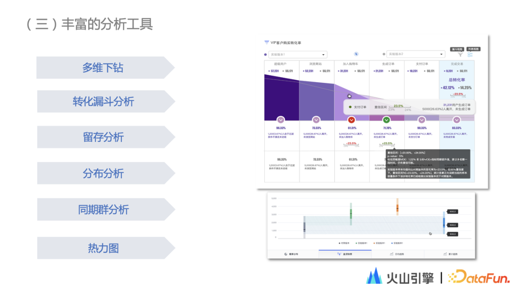This screenshot has width=518, height=289.
Task: Click the 火山引擎 logo
Action: click(x=400, y=277)
